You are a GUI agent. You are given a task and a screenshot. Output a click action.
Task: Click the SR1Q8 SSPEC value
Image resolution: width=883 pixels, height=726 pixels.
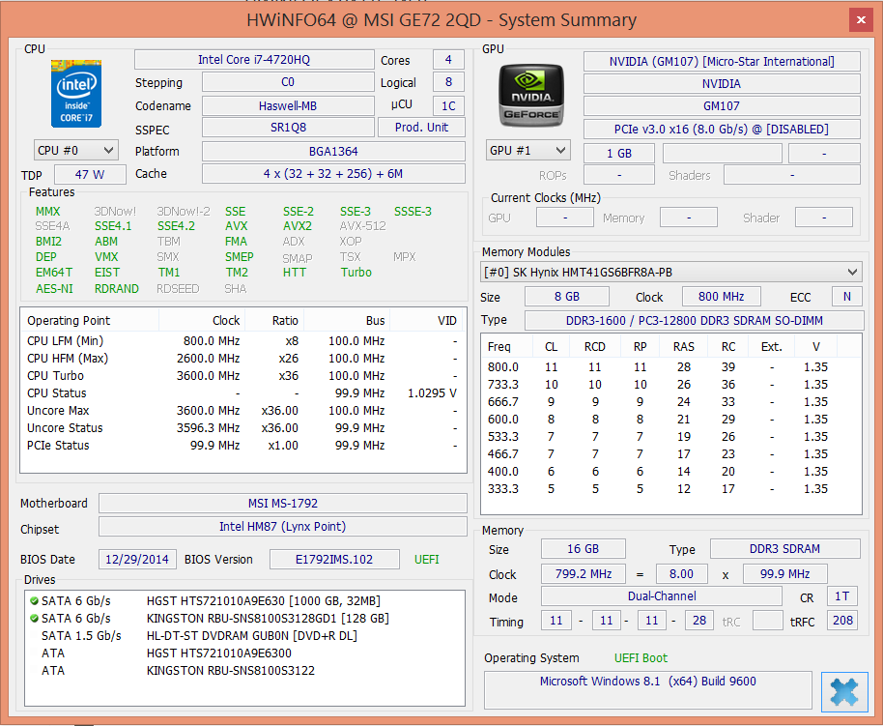click(288, 128)
